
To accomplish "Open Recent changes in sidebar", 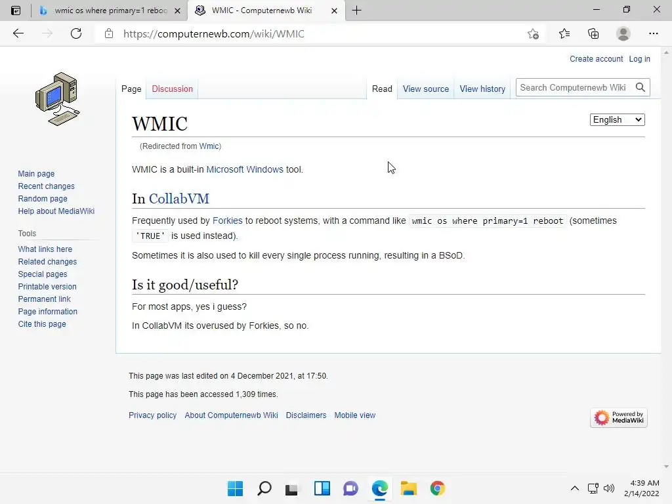I will (x=47, y=186).
